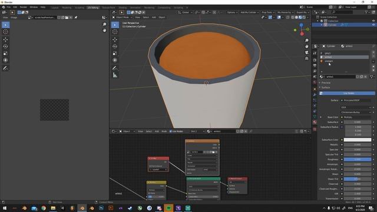
Task: Adjust the Roughness slider
Action: [358, 160]
